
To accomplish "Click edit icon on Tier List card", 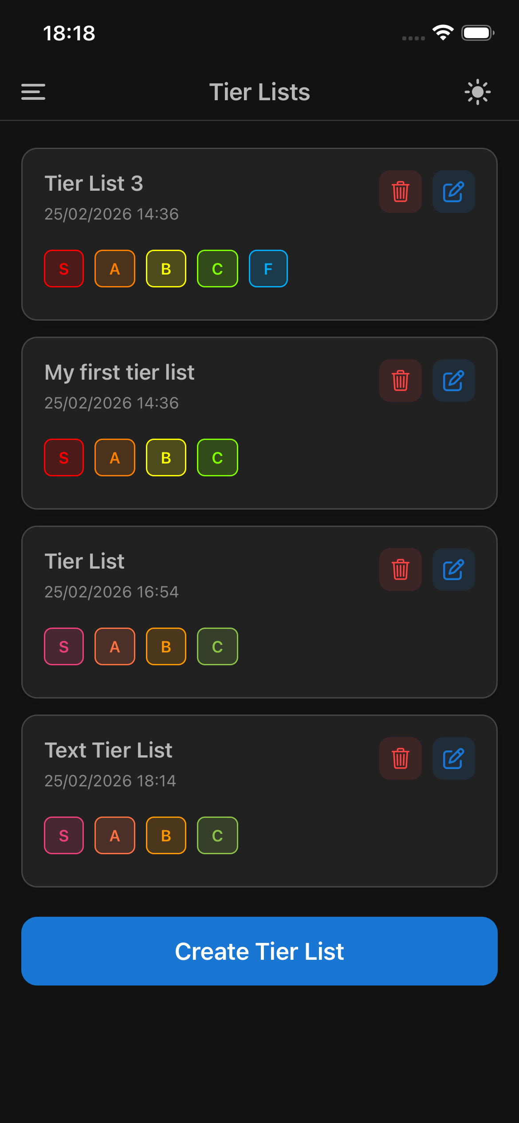I will point(453,569).
